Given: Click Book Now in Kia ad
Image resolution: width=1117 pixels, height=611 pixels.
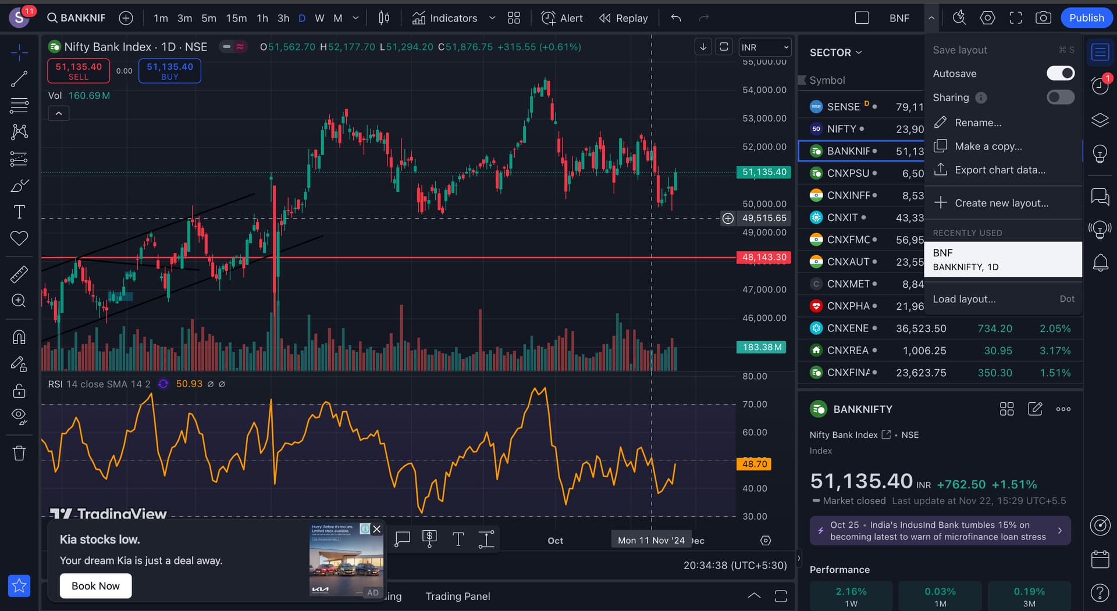Looking at the screenshot, I should coord(95,586).
